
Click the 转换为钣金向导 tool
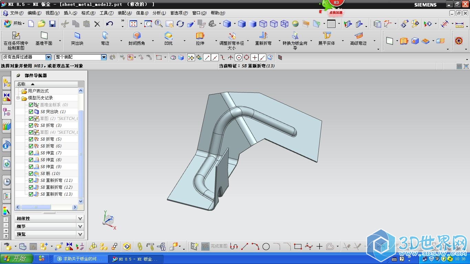295,41
